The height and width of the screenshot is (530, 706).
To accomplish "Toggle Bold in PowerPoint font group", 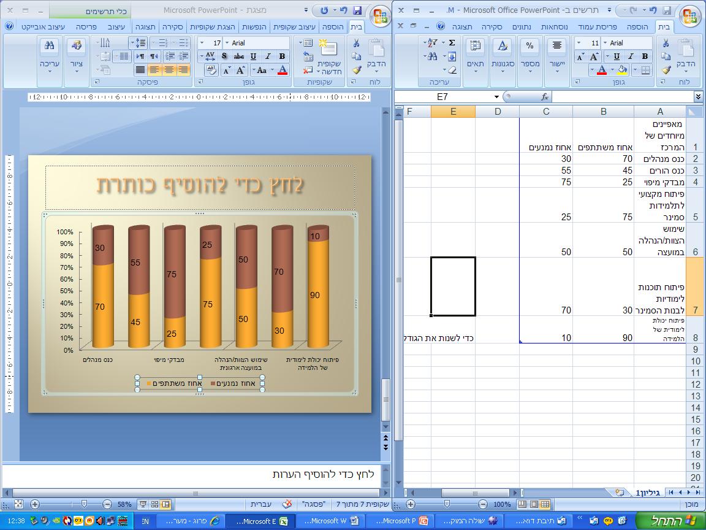I will (x=283, y=56).
